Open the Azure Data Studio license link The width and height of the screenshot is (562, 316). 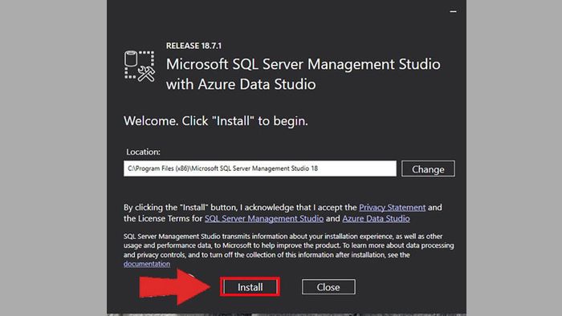(x=376, y=219)
